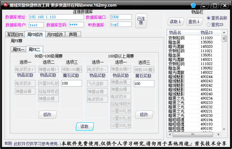Click the 读取 button below the reward panels

click(85, 126)
